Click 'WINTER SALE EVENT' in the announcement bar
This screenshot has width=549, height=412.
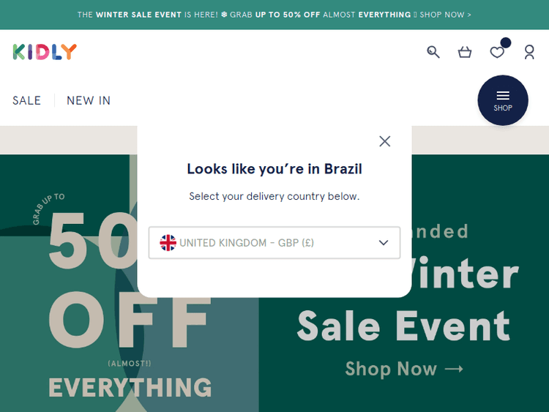[139, 15]
